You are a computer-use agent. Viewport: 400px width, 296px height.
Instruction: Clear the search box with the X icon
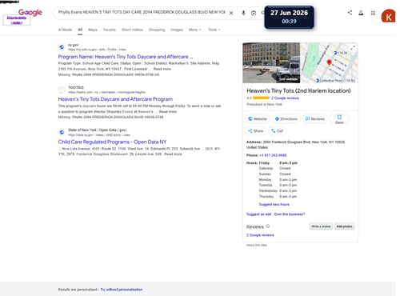point(231,13)
